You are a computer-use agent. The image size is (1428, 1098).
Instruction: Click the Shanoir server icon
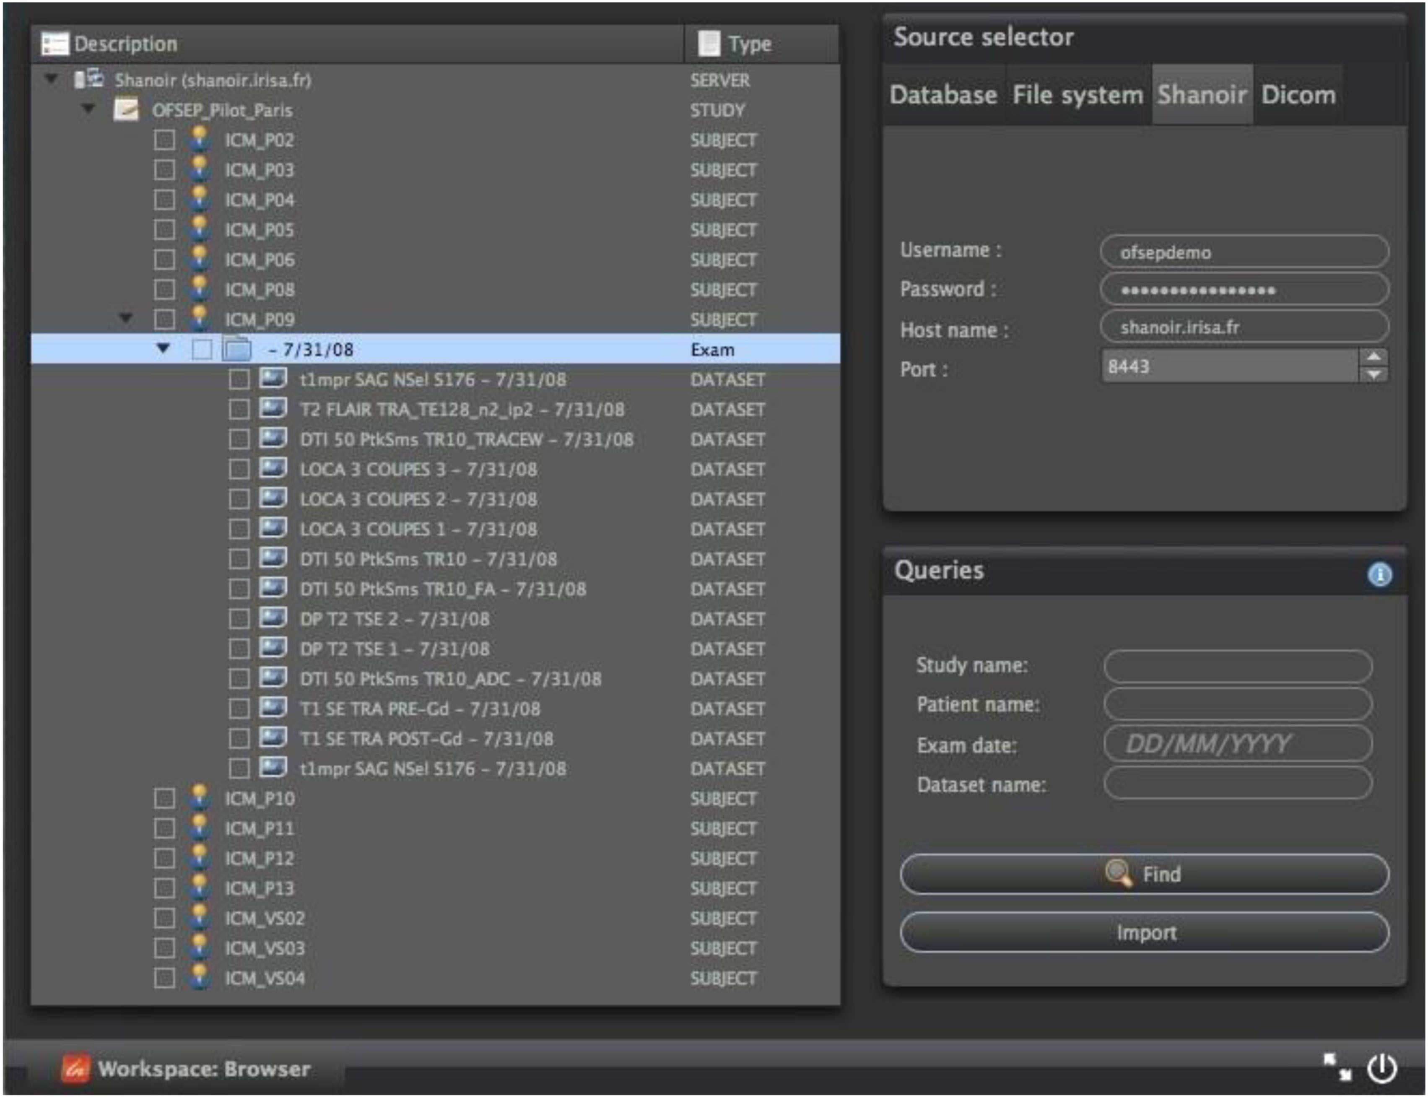point(90,80)
